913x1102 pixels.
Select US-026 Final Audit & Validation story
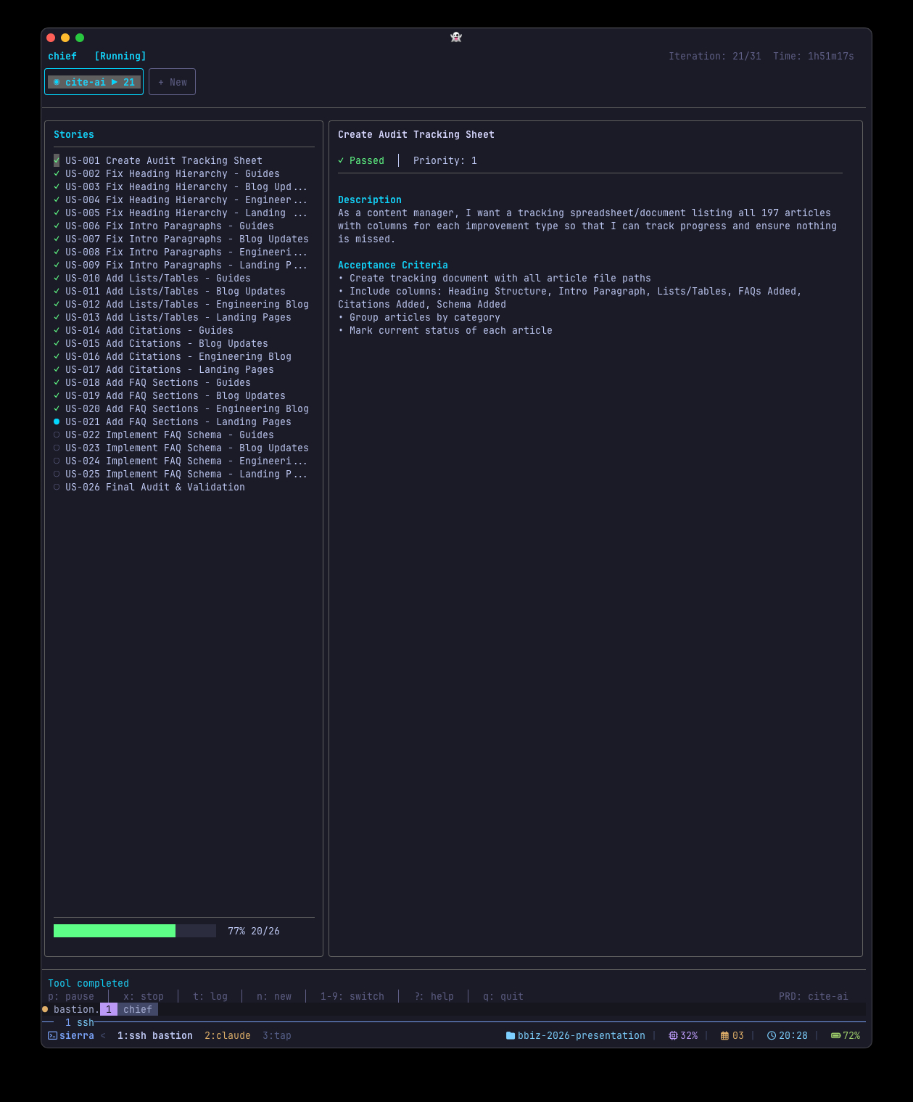[155, 487]
